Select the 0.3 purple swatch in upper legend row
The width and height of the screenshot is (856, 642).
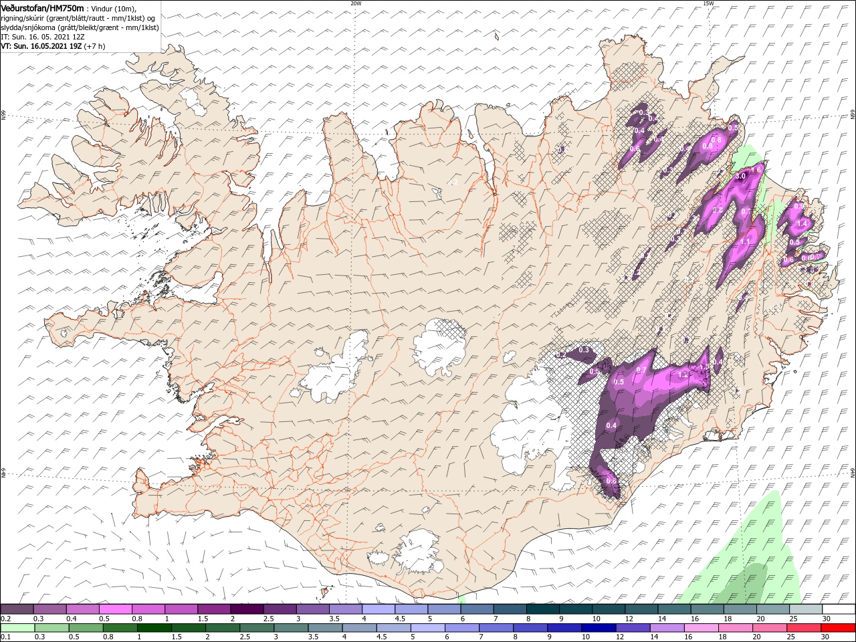(x=50, y=609)
